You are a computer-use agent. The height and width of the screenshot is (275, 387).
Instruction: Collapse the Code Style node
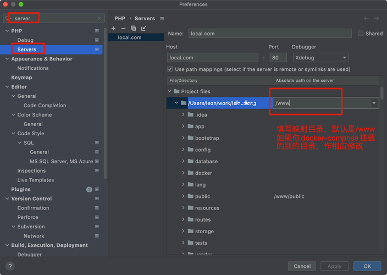point(13,133)
